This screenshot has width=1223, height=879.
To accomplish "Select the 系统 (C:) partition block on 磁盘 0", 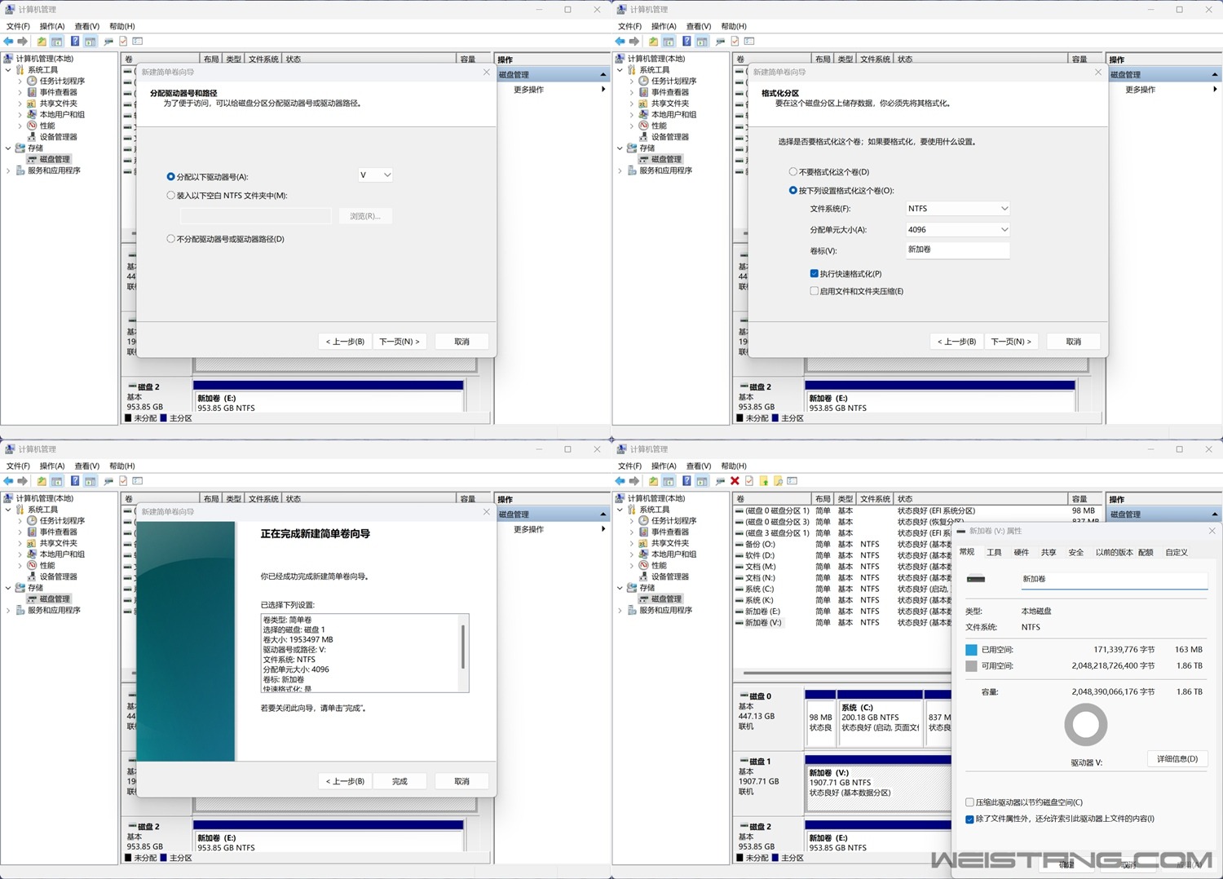I will pyautogui.click(x=881, y=718).
